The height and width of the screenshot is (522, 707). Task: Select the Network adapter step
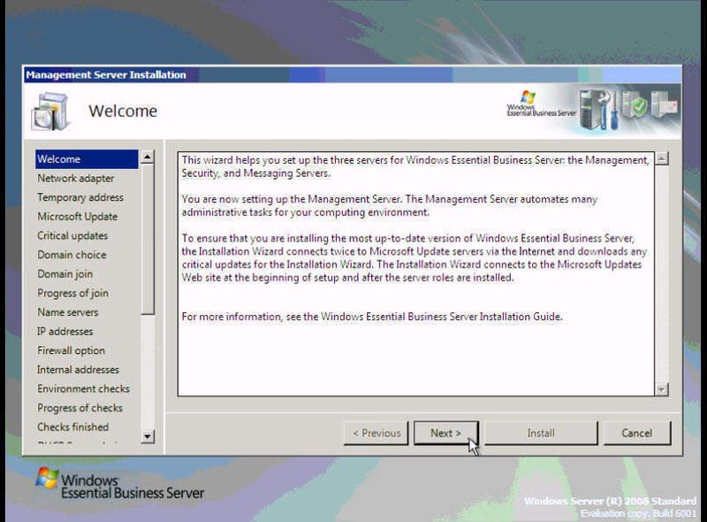[x=76, y=179]
